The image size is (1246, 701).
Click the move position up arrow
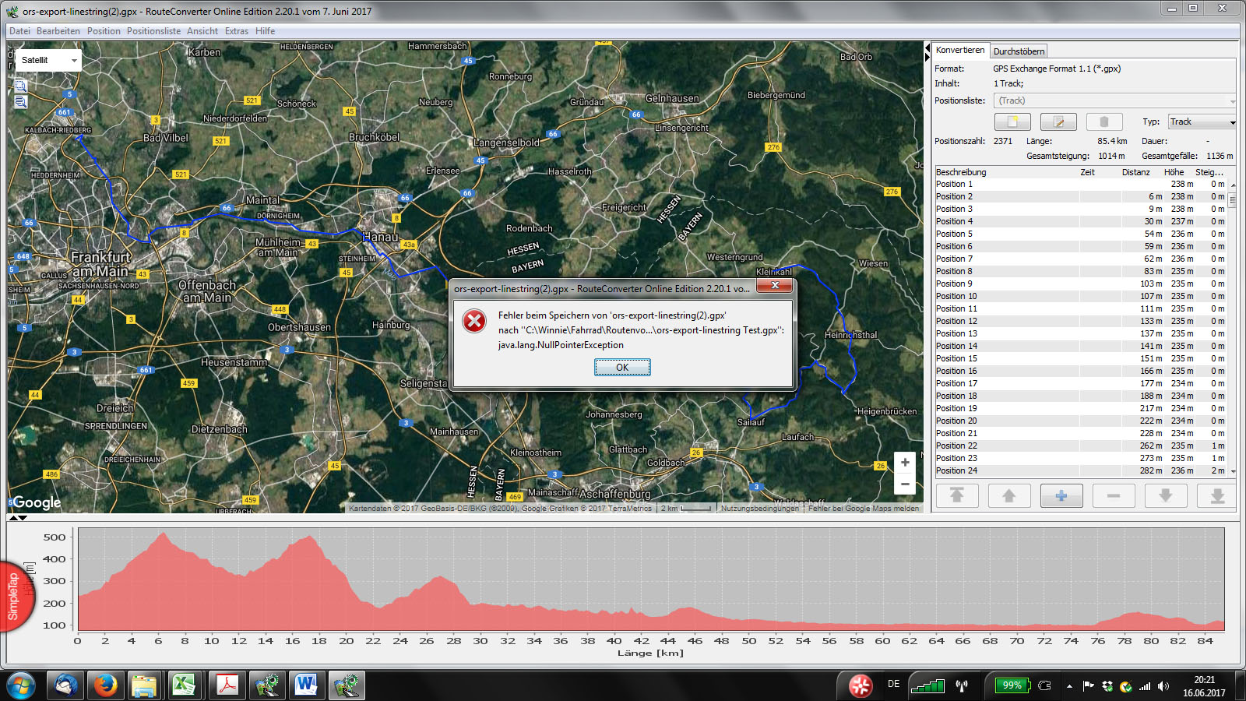coord(1009,495)
